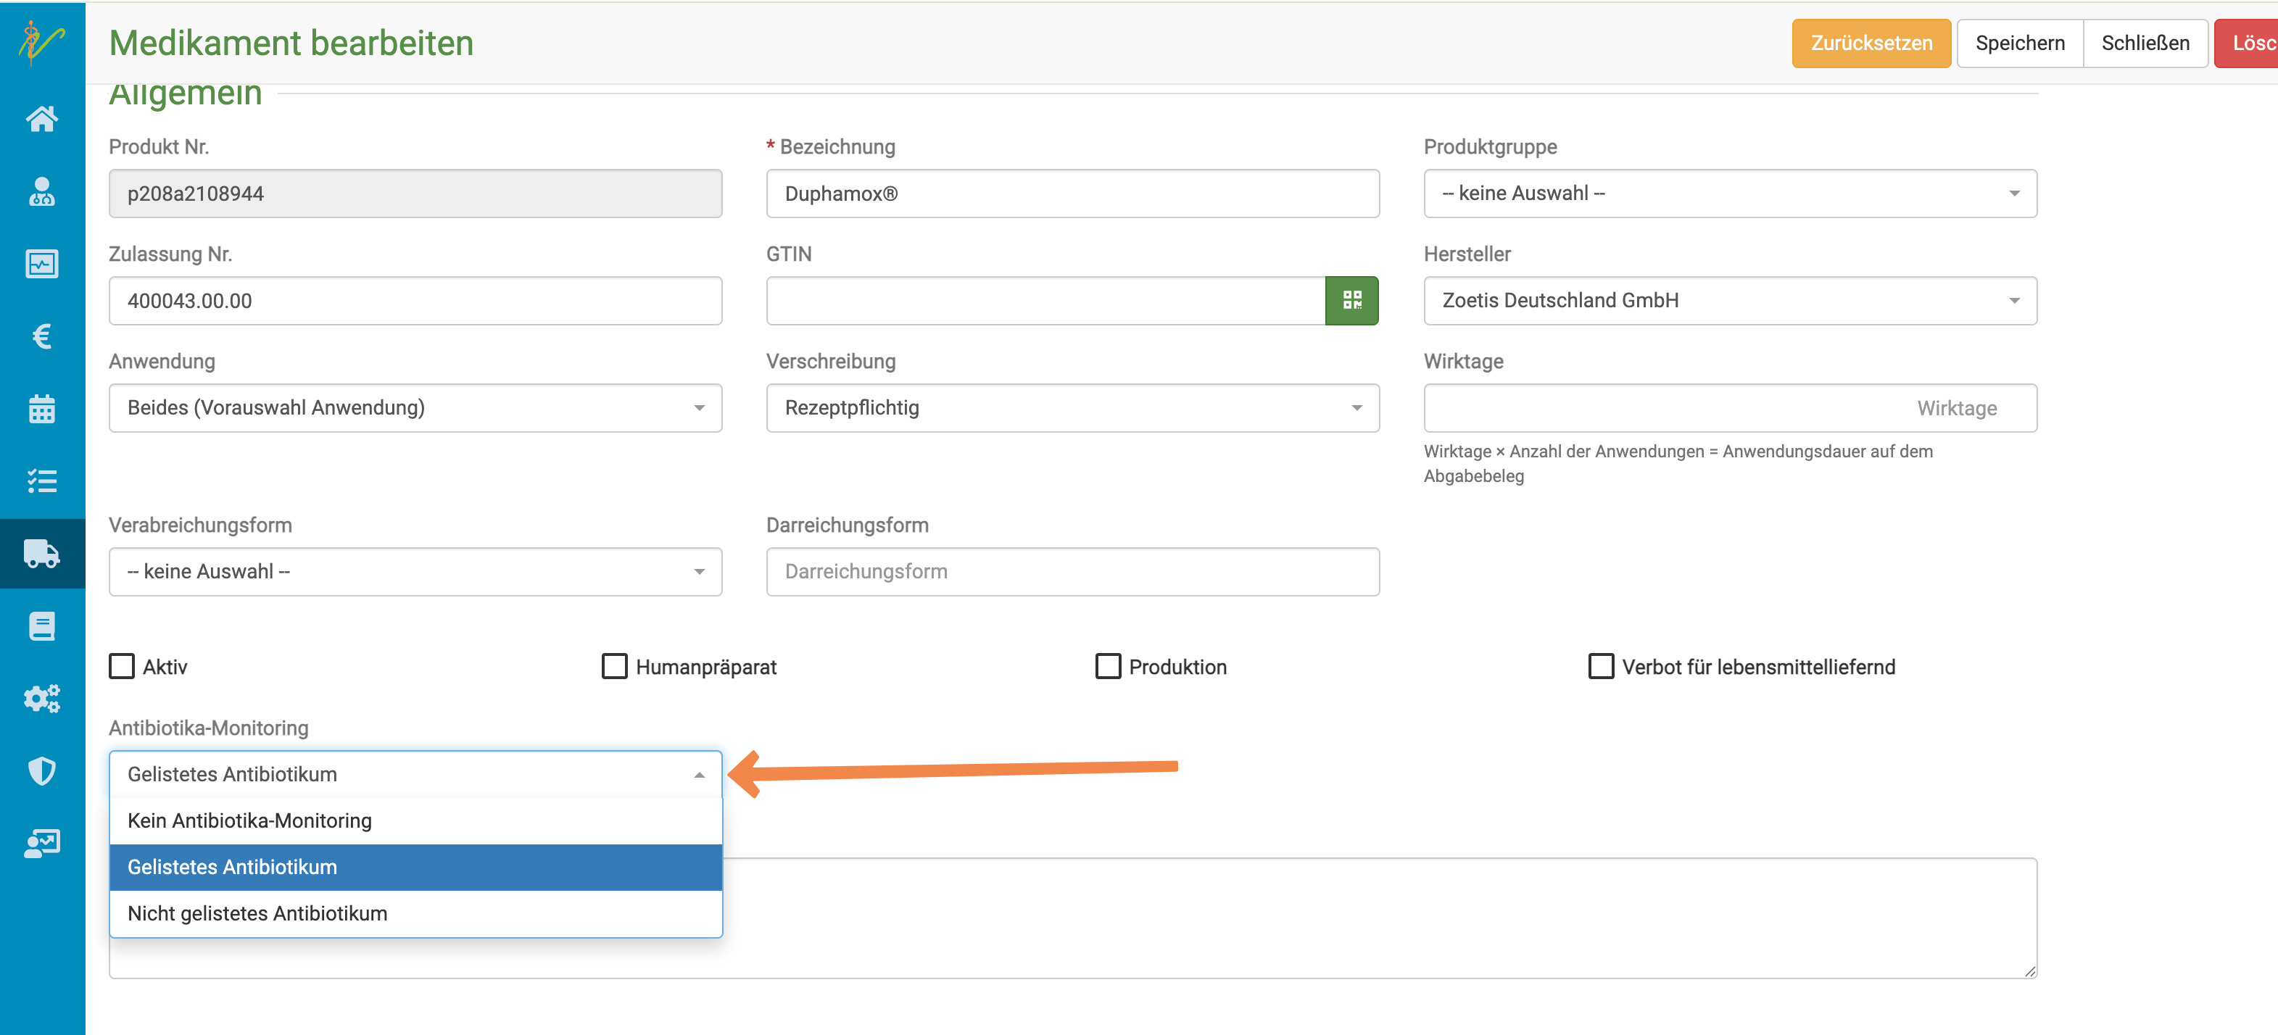Open the Produktgruppe dropdown
Screen dimensions: 2278x1035
pos(1730,194)
